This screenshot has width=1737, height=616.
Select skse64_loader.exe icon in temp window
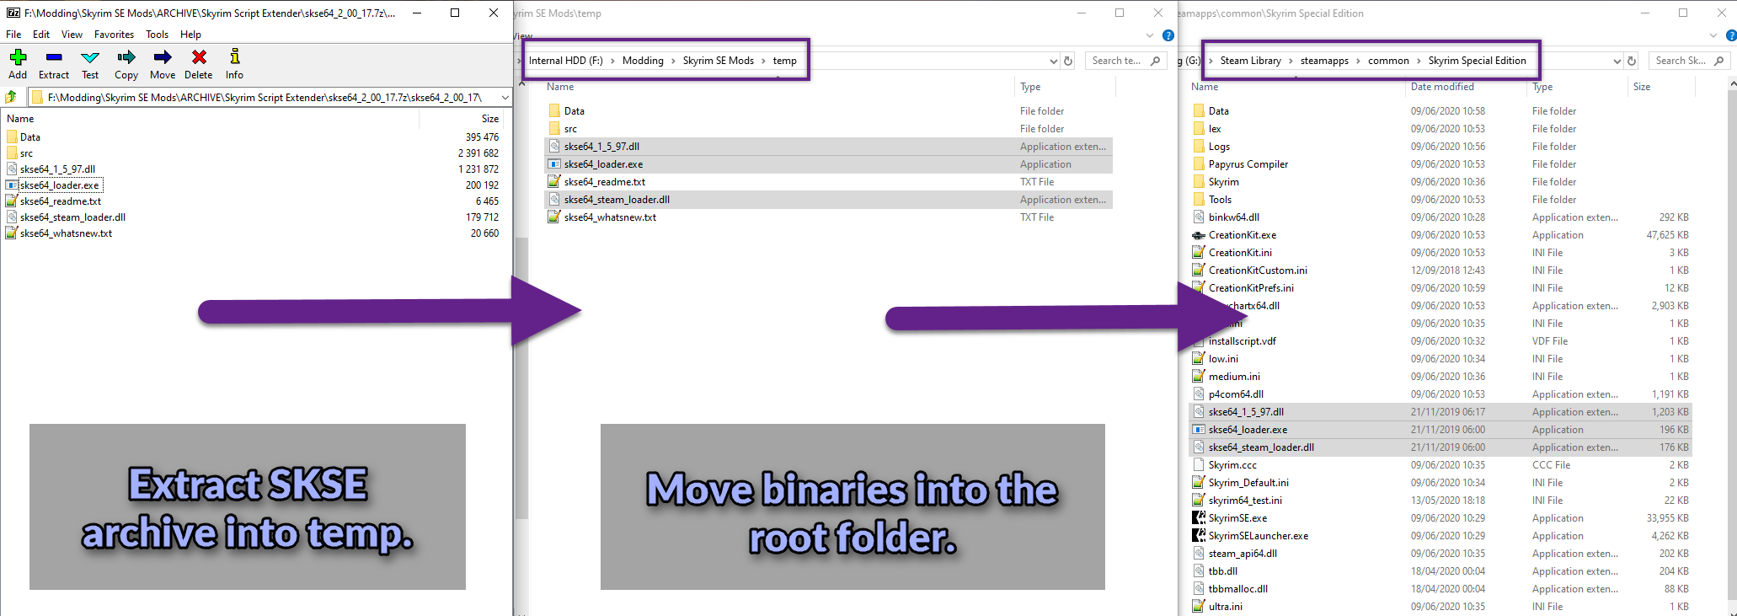554,164
